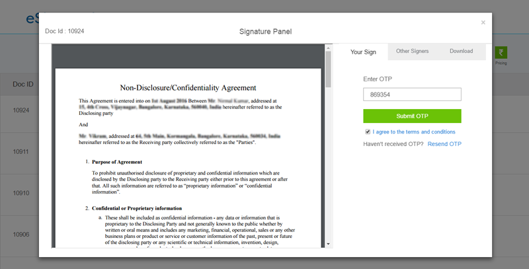This screenshot has width=529, height=269.
Task: Open the Other Signers tab
Action: 412,52
